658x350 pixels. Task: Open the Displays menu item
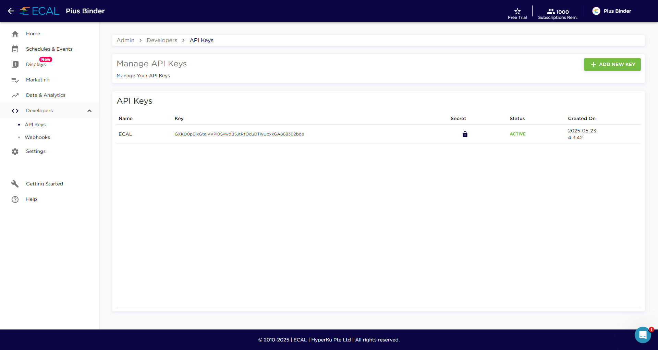tap(36, 64)
